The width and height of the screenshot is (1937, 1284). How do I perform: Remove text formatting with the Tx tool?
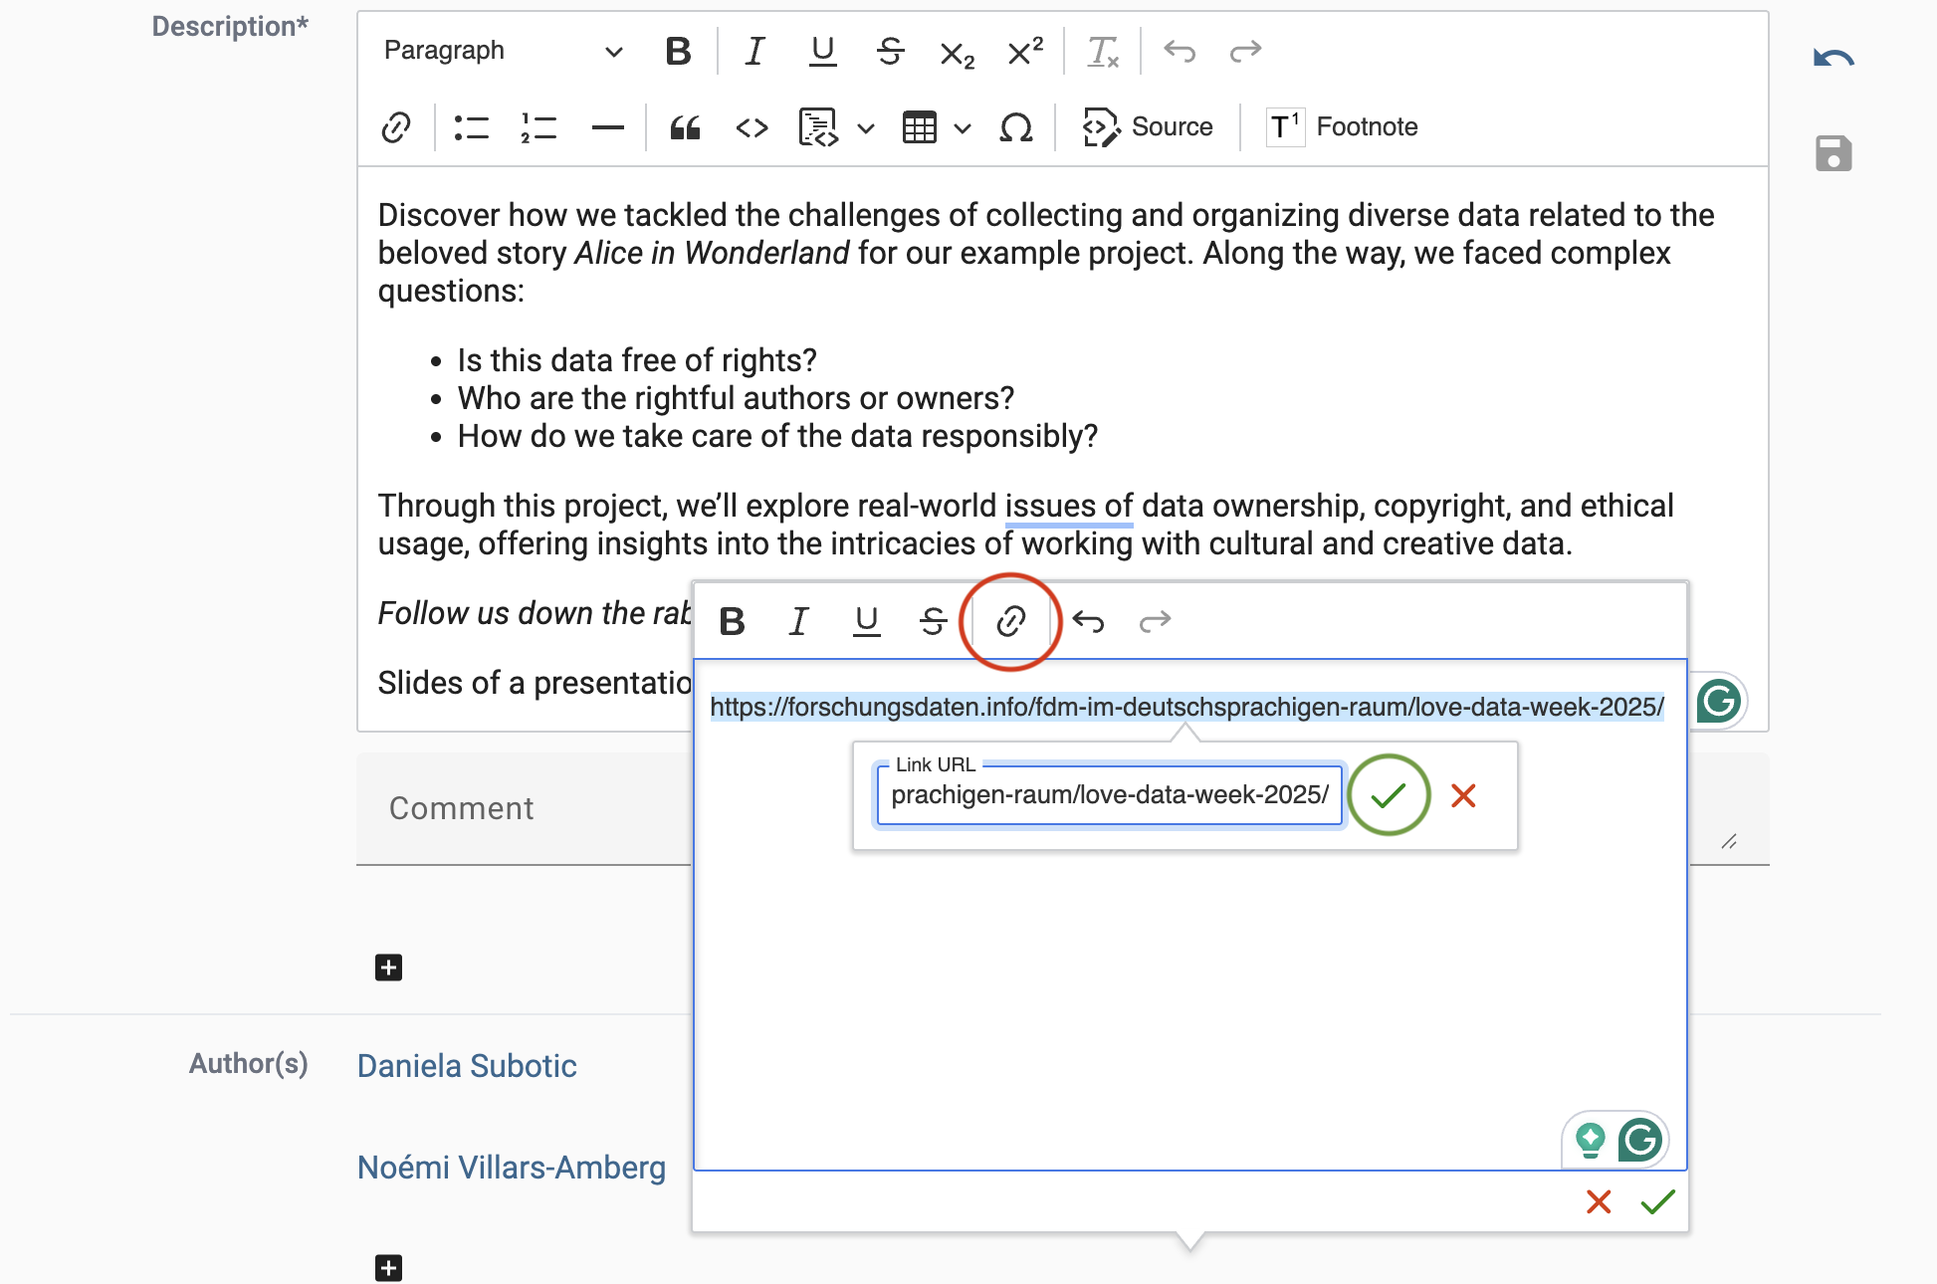click(1104, 51)
